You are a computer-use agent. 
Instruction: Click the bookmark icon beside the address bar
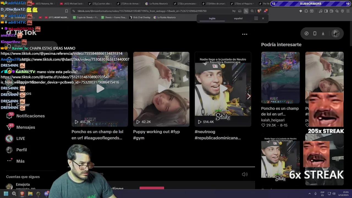(66, 11)
